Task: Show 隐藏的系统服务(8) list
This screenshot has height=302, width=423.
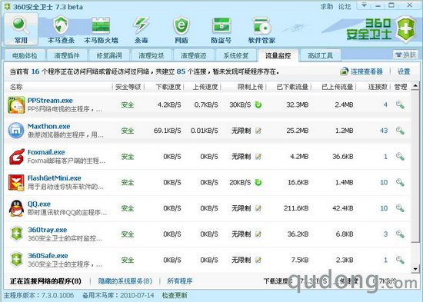Action: 125,281
